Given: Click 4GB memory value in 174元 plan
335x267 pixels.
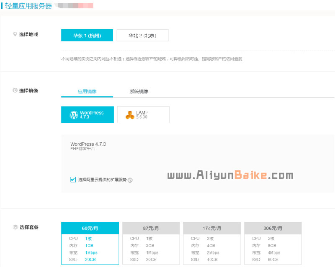Looking at the screenshot, I should point(211,246).
